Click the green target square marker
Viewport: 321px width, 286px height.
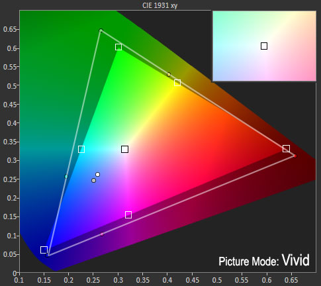[x=118, y=47]
